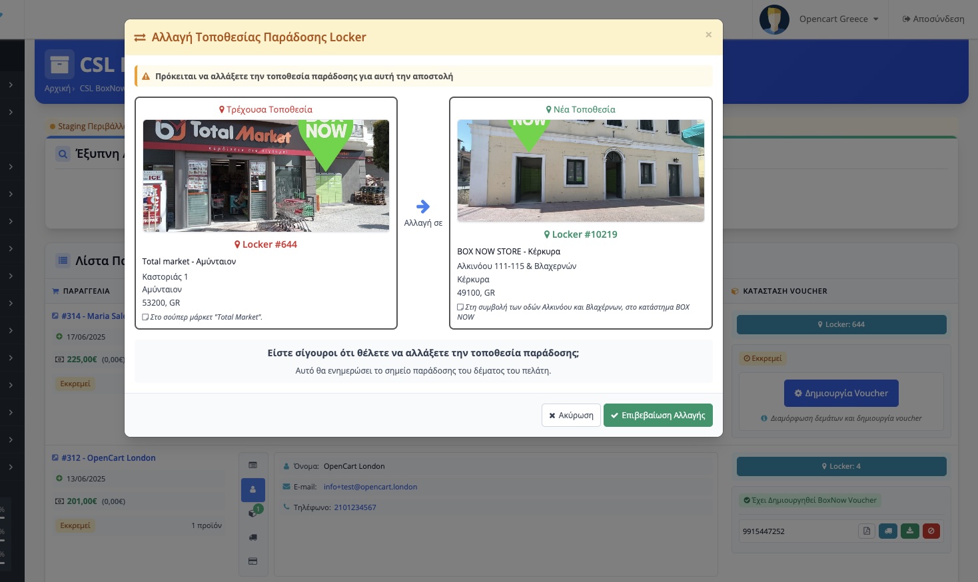978x582 pixels.
Task: Confirm the locker change with Επιβεβαίωση Αλλαγής
Action: click(x=658, y=415)
